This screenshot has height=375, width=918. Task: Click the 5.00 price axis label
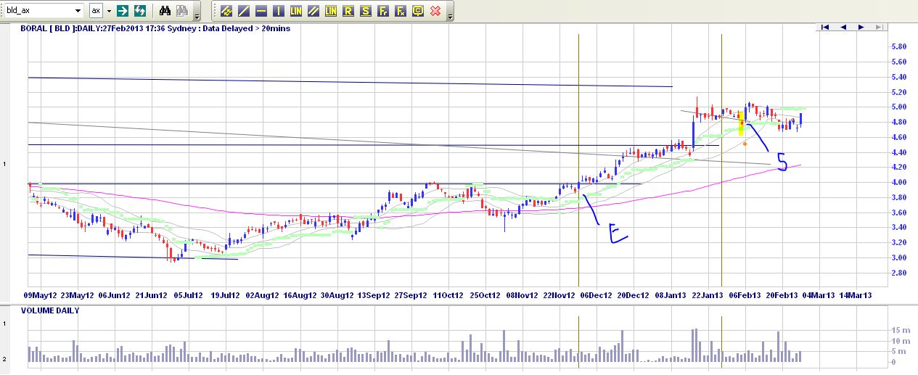click(898, 107)
